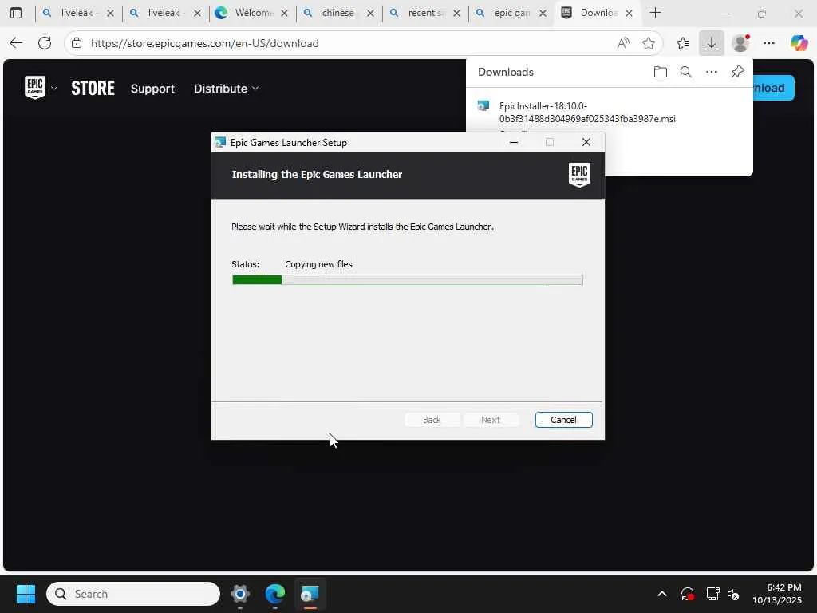817x613 pixels.
Task: Open a new browser tab
Action: [x=656, y=13]
